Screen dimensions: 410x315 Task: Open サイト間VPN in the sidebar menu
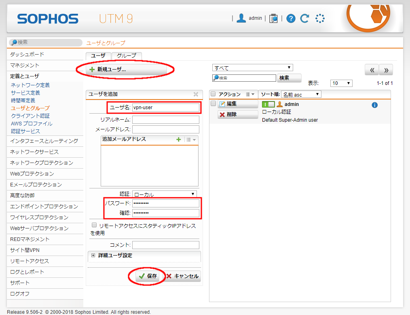[x=25, y=250]
